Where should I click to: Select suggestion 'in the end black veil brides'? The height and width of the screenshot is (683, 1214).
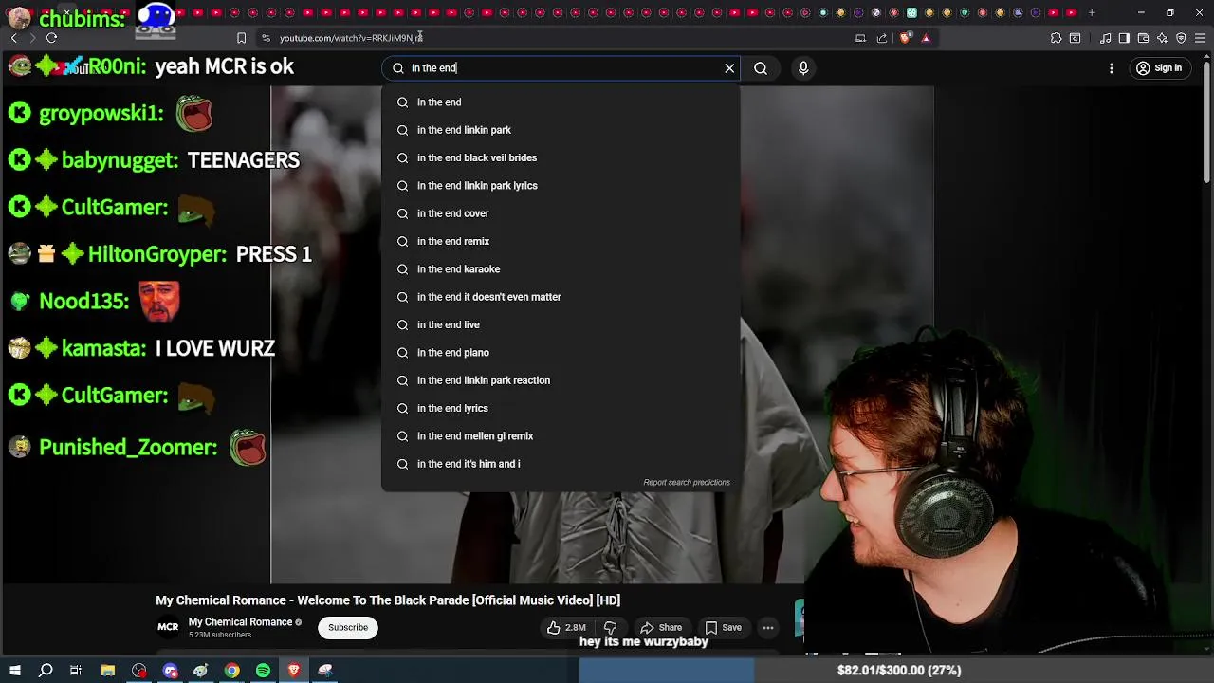click(x=561, y=157)
